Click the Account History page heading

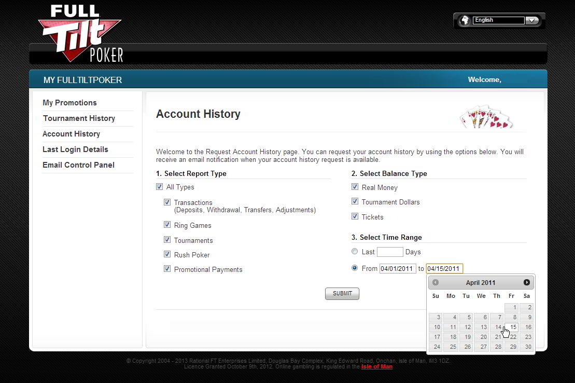pyautogui.click(x=198, y=114)
